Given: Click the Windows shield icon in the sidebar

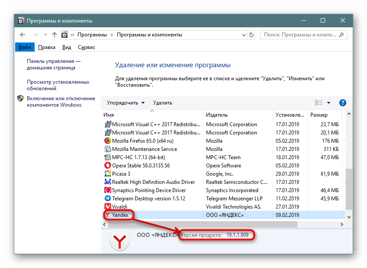Looking at the screenshot, I should [21, 98].
